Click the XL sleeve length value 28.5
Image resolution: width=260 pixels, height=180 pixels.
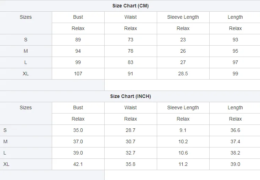click(x=183, y=74)
